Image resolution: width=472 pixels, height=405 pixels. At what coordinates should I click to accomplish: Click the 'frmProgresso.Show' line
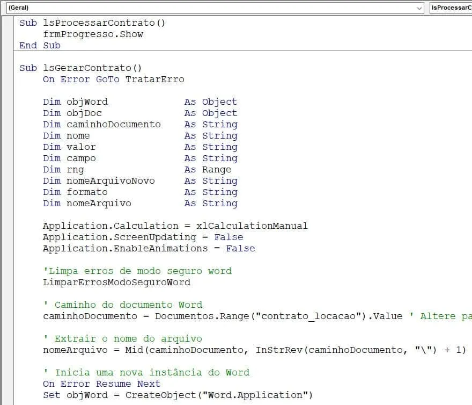coord(93,34)
